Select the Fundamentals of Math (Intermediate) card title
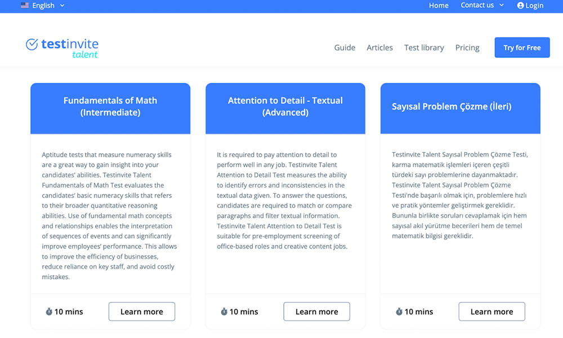The width and height of the screenshot is (563, 338). 110,106
